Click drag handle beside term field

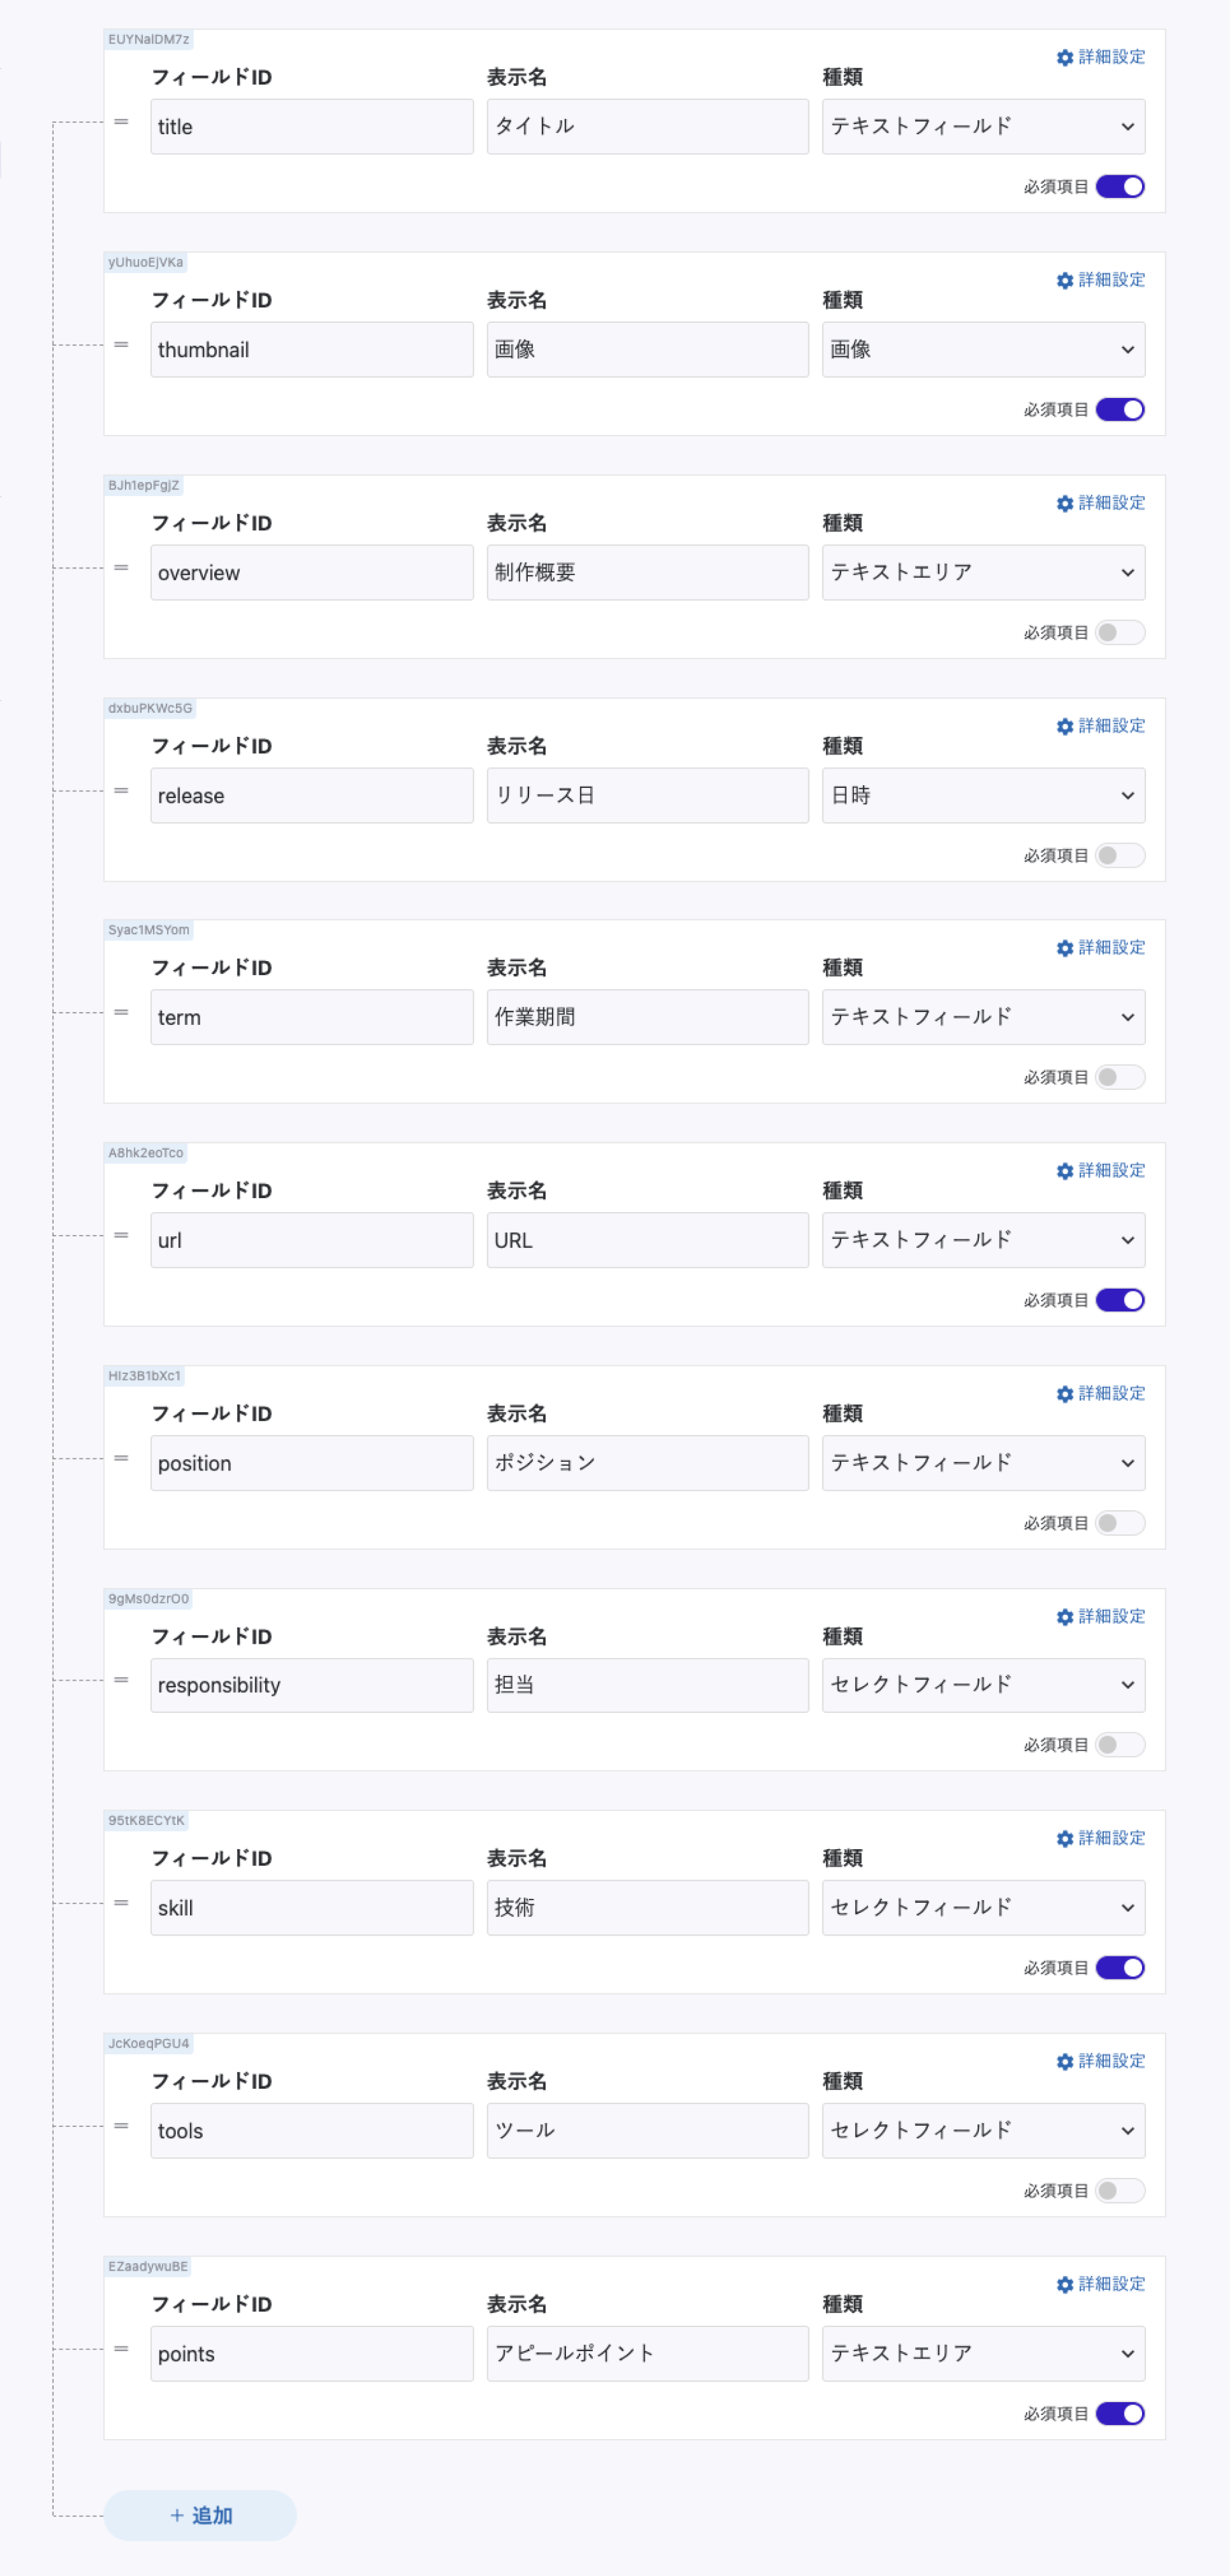[x=121, y=1012]
